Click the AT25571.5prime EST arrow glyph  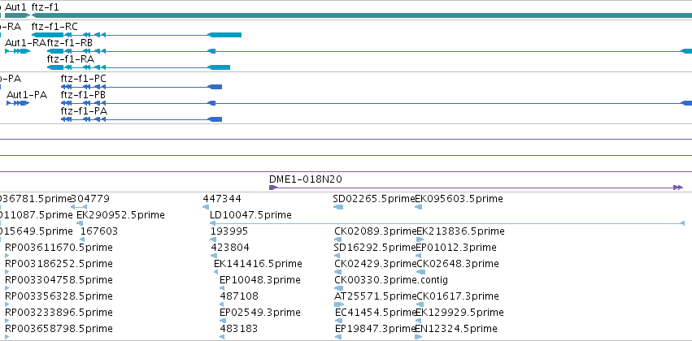pos(339,304)
